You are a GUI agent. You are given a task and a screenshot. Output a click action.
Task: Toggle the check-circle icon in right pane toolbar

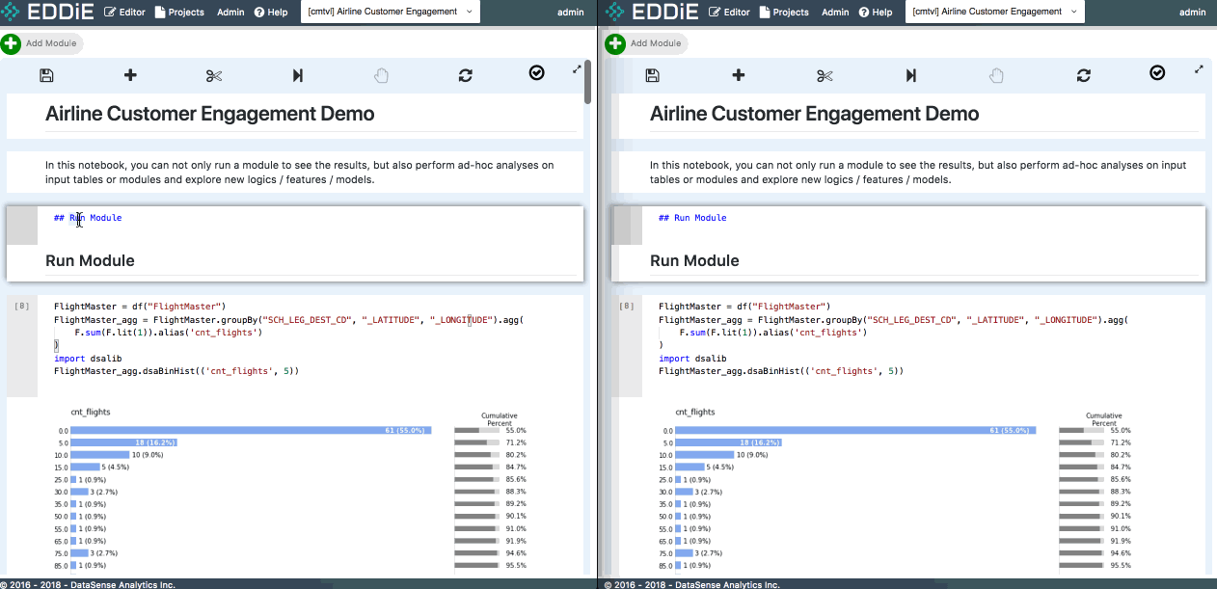pyautogui.click(x=1157, y=73)
